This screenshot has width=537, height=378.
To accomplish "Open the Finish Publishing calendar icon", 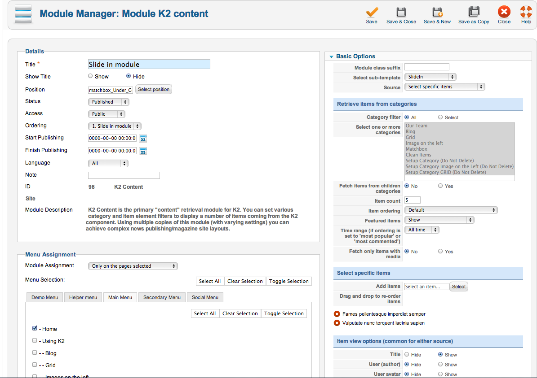I will pyautogui.click(x=143, y=151).
